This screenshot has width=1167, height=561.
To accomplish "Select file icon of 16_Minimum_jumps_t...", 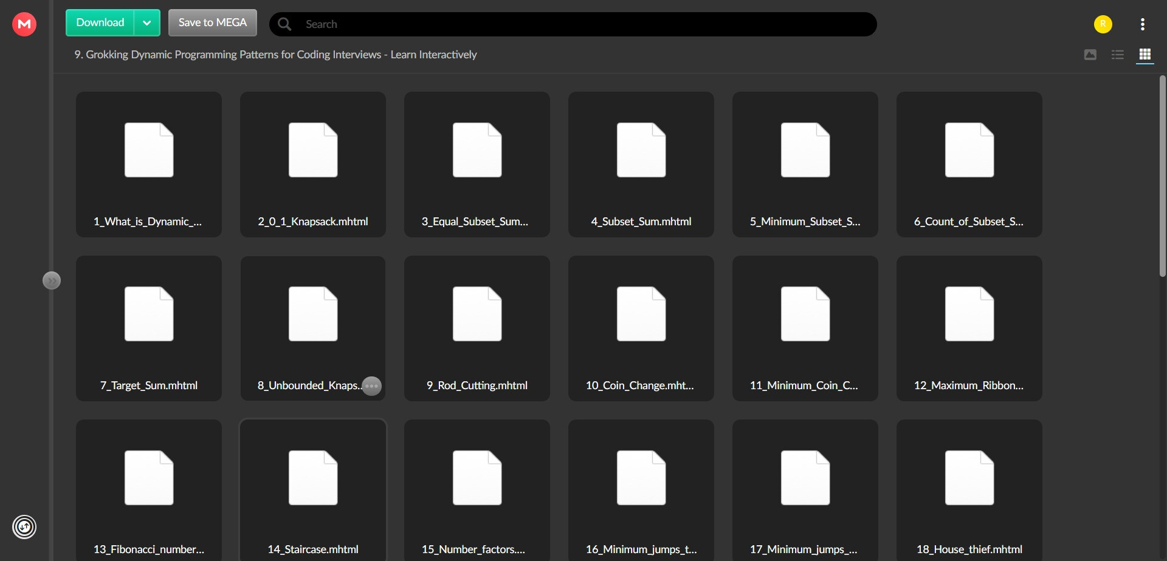I will tap(641, 478).
